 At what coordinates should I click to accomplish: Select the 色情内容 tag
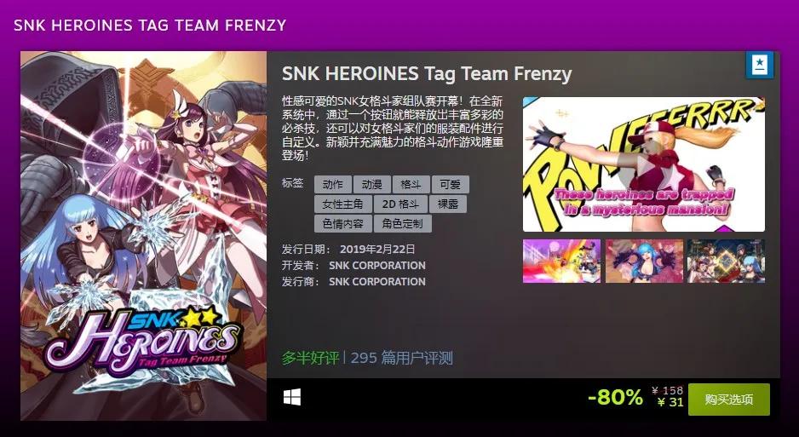coord(343,223)
